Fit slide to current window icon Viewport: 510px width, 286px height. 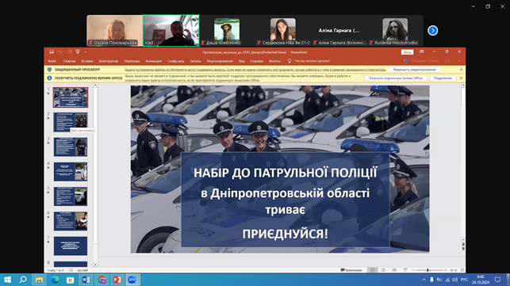tap(462, 270)
